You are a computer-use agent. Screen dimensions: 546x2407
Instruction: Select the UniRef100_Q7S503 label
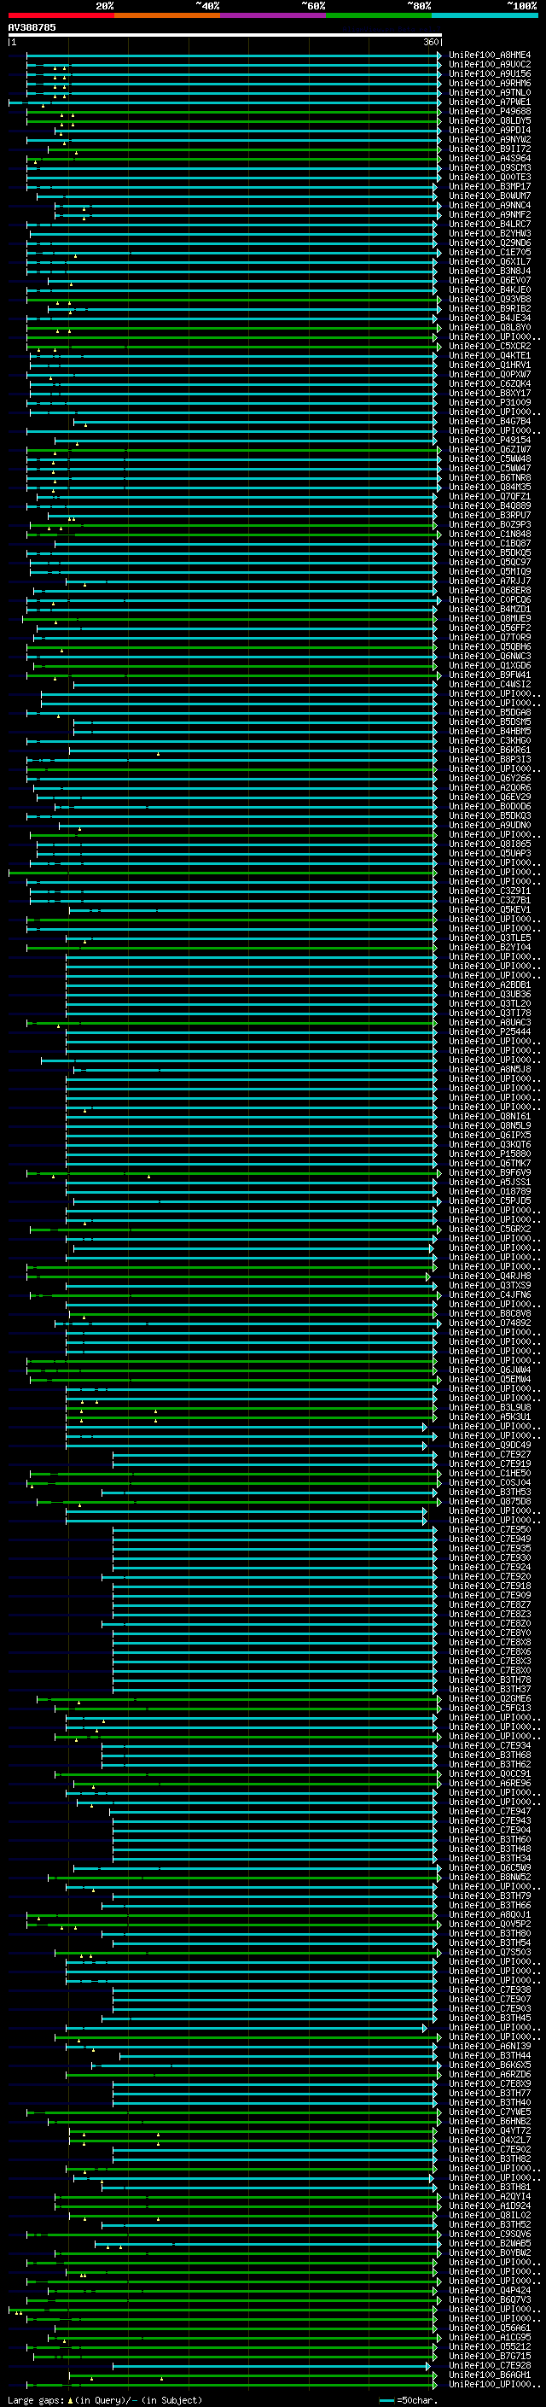pos(490,1952)
